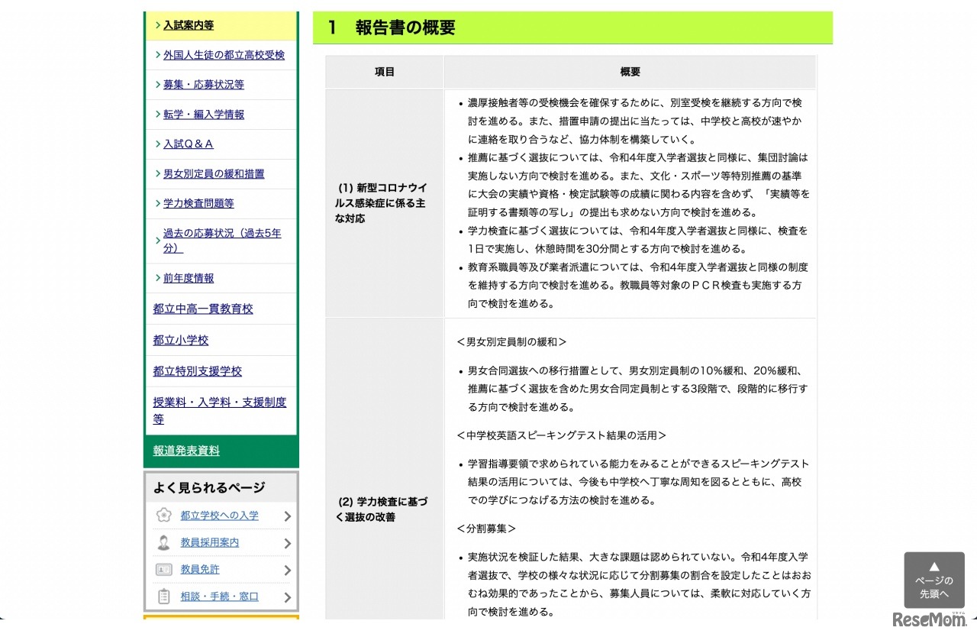Click the よく見られるページ heading
Image resolution: width=977 pixels, height=637 pixels.
coord(209,487)
